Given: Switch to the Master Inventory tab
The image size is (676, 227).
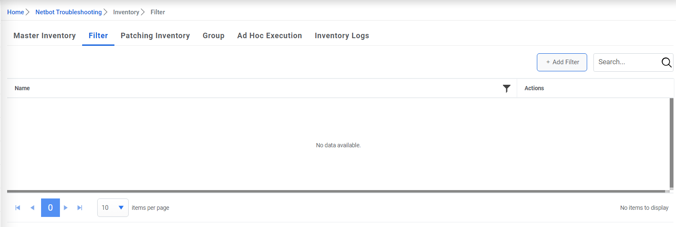Looking at the screenshot, I should click(x=44, y=36).
